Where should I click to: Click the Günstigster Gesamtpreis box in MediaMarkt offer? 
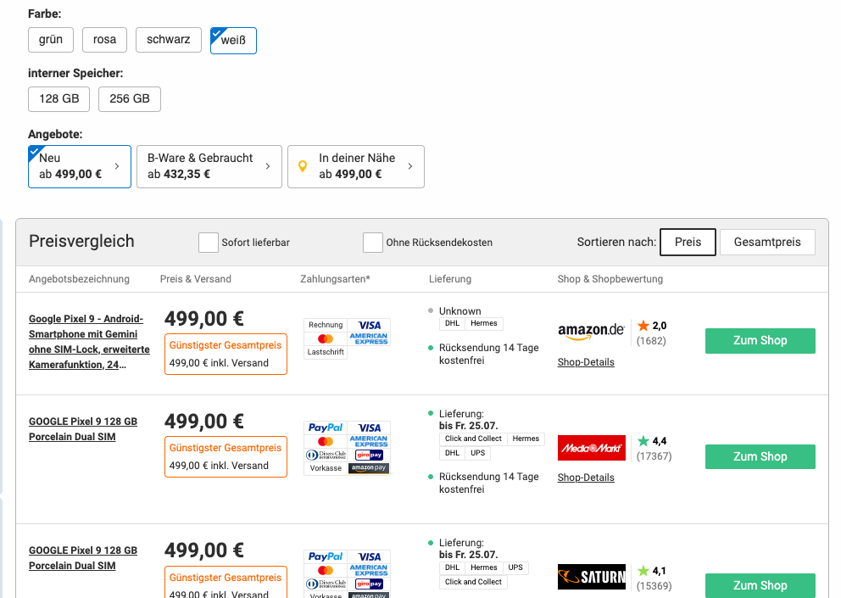coord(226,457)
